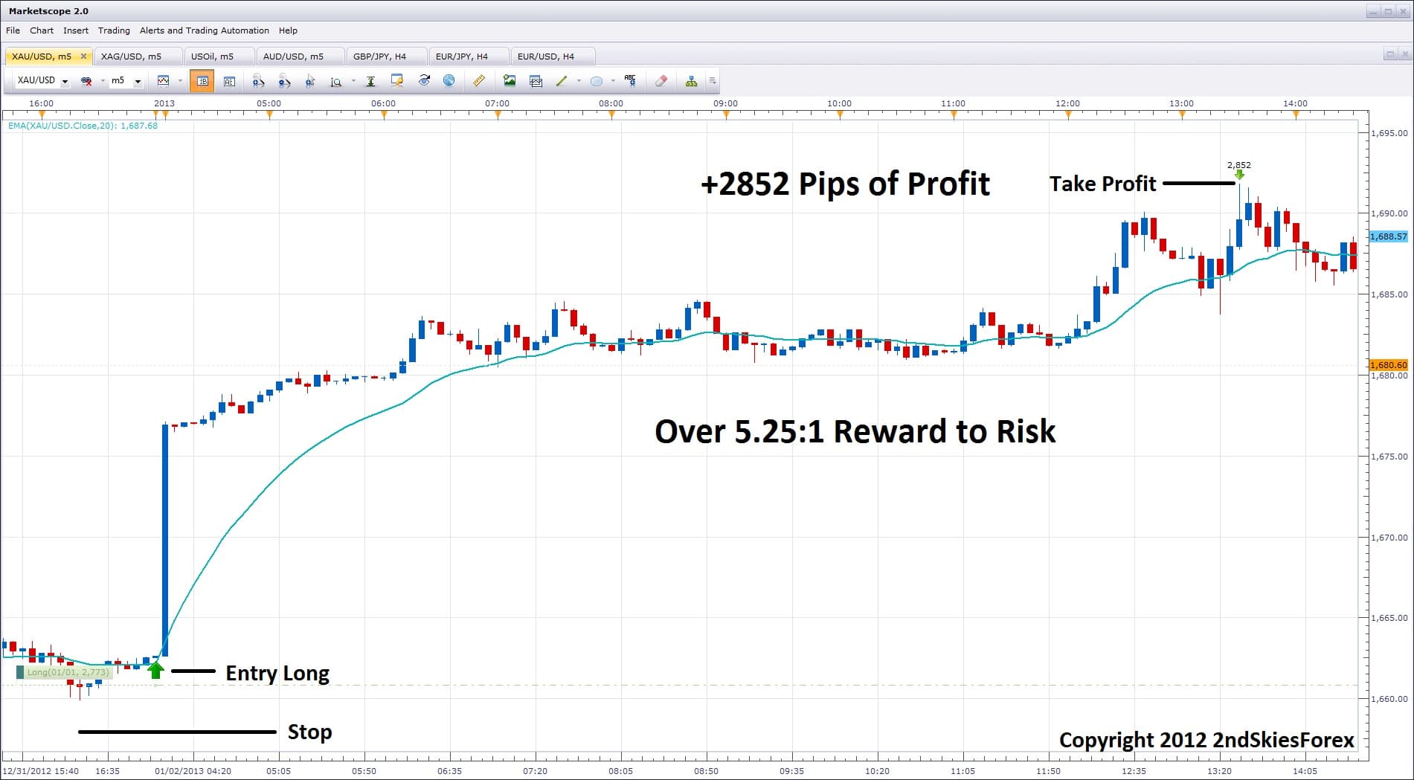
Task: Click the 01/02/2013 04:20 bottom axis label
Action: 193,771
